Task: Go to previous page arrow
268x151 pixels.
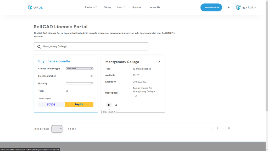Action: (x=217, y=128)
